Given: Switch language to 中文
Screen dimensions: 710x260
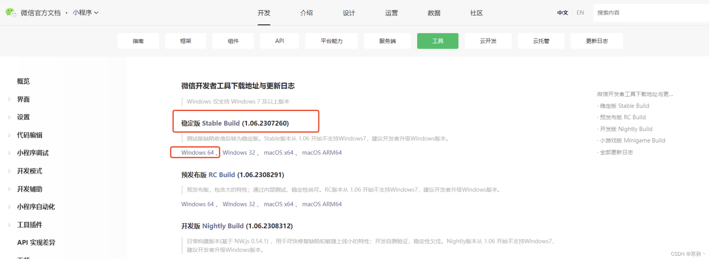Looking at the screenshot, I should point(563,13).
